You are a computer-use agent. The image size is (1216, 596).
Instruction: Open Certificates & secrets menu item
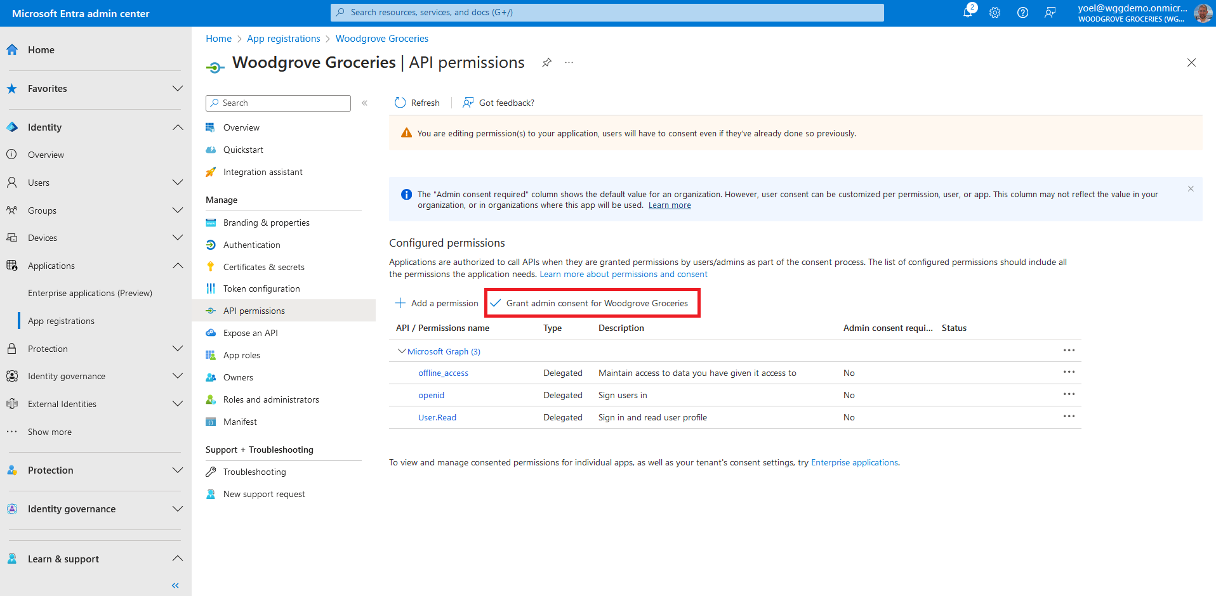263,267
